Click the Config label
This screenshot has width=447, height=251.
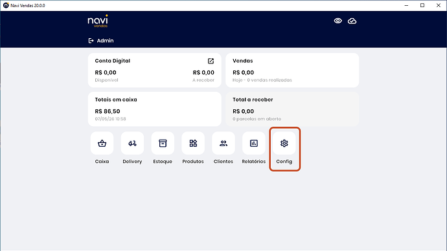pyautogui.click(x=284, y=161)
